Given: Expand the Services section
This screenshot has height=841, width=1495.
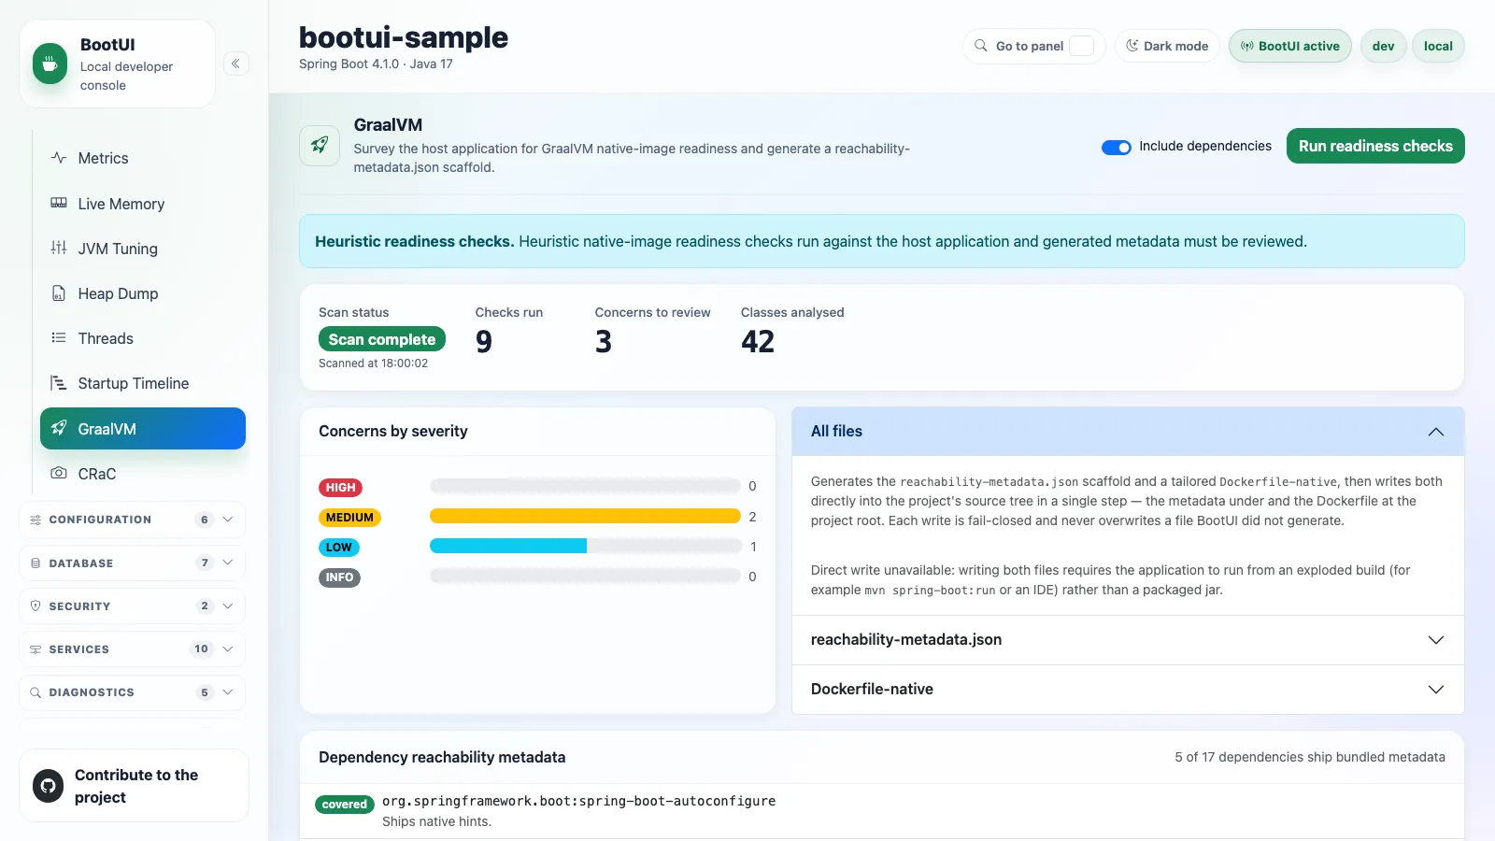Looking at the screenshot, I should click(x=132, y=649).
